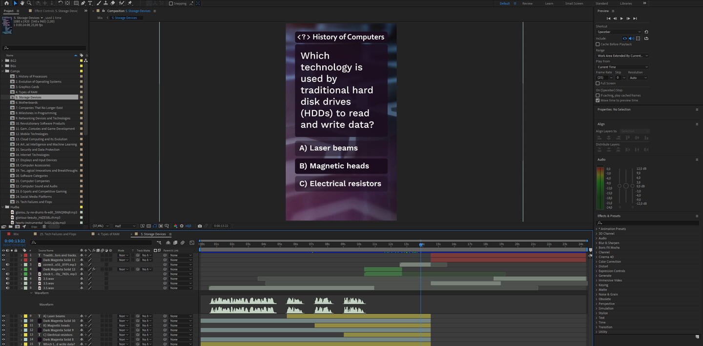Image resolution: width=703 pixels, height=346 pixels.
Task: Select the Puppet Pin tool
Action: (x=129, y=3)
